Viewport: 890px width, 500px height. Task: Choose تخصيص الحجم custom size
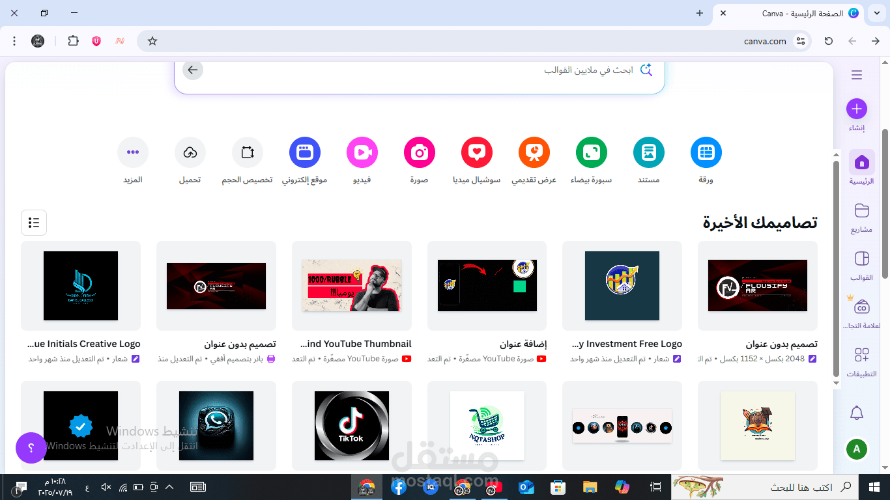point(248,153)
